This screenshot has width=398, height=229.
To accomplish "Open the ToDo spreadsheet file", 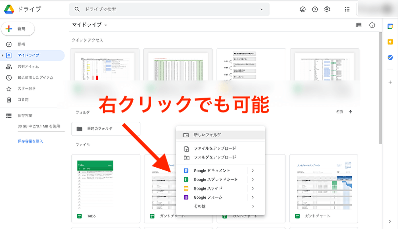I will point(106,189).
